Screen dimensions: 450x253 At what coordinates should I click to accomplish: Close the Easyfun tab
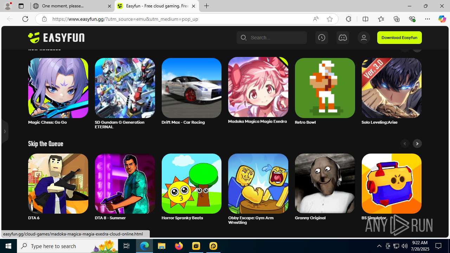click(193, 6)
